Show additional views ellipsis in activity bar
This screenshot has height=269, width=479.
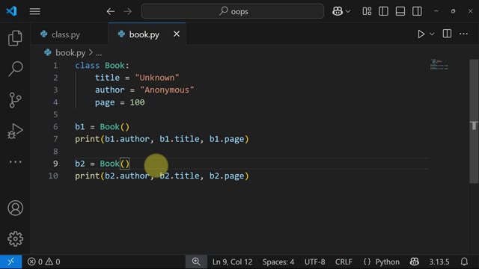click(15, 162)
